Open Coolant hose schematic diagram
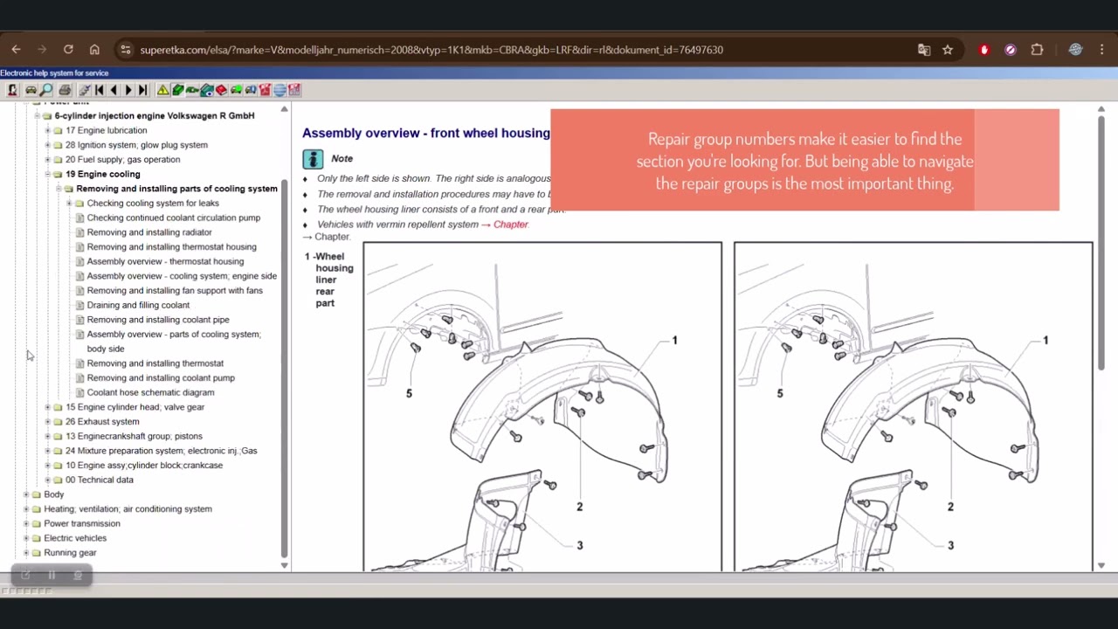This screenshot has width=1118, height=629. point(150,392)
